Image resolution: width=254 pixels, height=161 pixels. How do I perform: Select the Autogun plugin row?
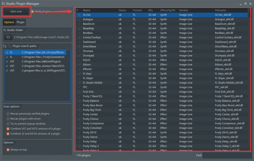pos(162,19)
